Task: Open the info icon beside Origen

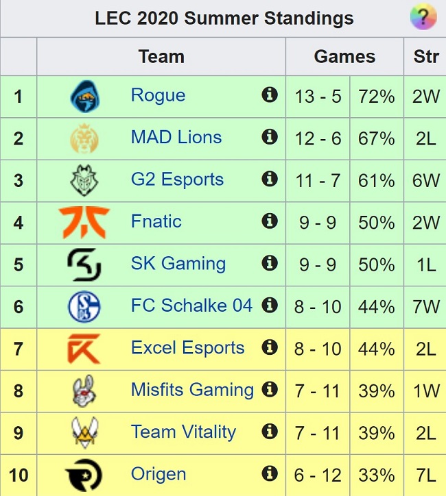Action: [270, 473]
